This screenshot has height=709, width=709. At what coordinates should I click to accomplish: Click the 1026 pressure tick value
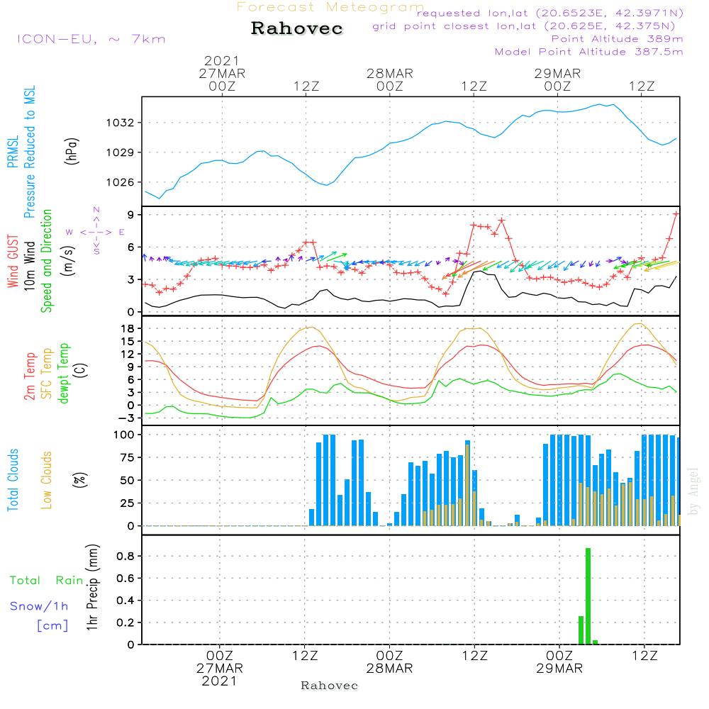pos(121,182)
